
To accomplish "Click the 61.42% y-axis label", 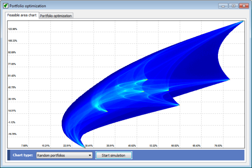I will pyautogui.click(x=12, y=76).
